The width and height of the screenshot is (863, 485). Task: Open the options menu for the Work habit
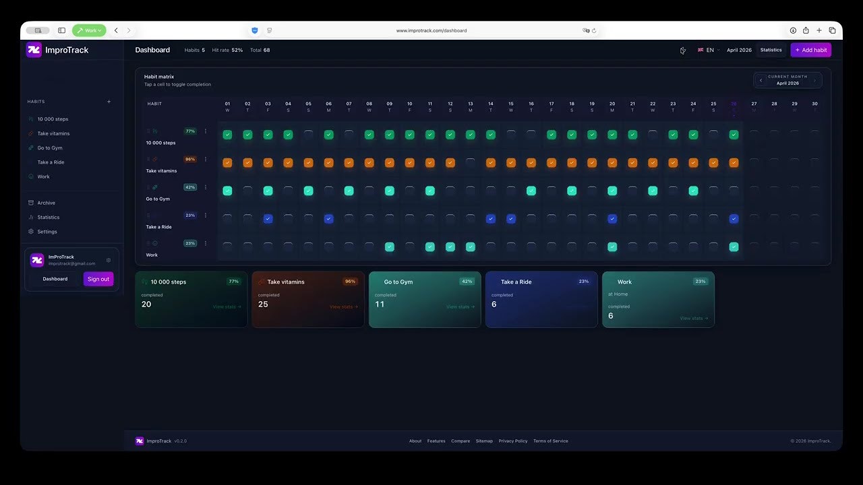click(206, 243)
